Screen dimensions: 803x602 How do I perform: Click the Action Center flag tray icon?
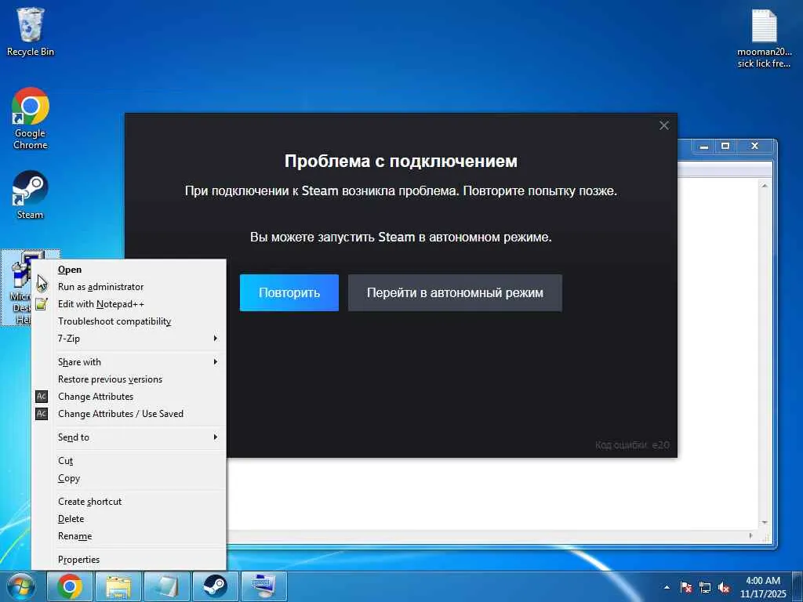[x=686, y=587]
